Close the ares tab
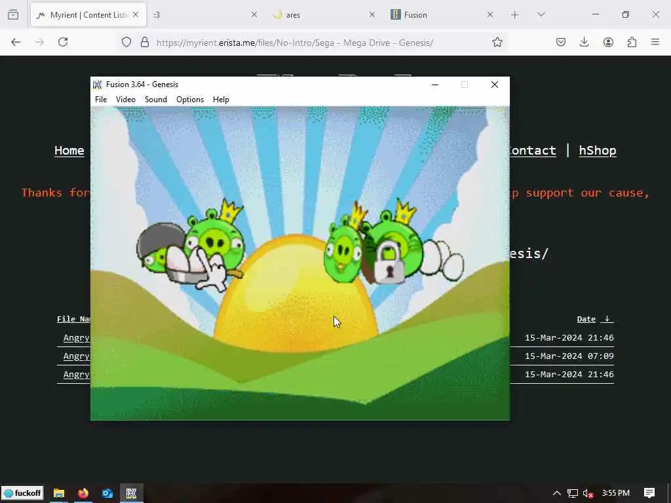 pyautogui.click(x=372, y=14)
